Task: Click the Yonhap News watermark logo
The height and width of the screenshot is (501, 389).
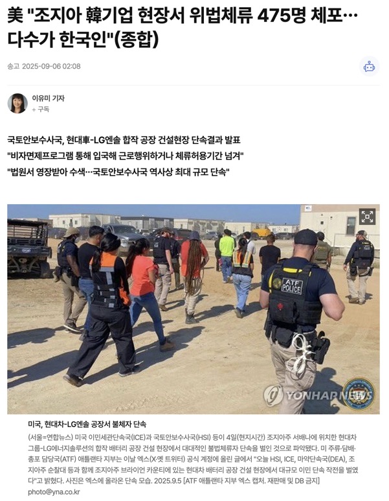Action: [x=318, y=395]
